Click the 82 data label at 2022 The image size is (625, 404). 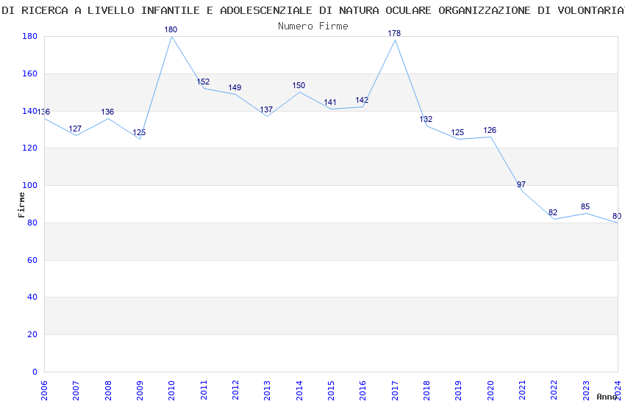(553, 212)
